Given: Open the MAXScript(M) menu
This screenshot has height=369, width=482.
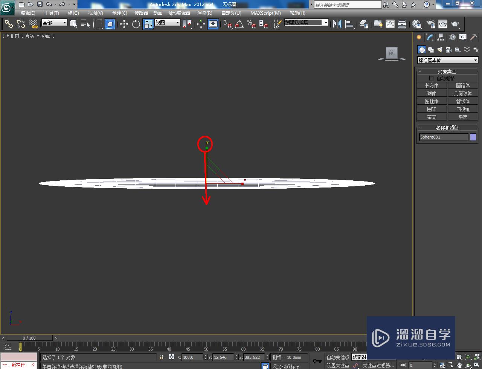Looking at the screenshot, I should coord(265,13).
